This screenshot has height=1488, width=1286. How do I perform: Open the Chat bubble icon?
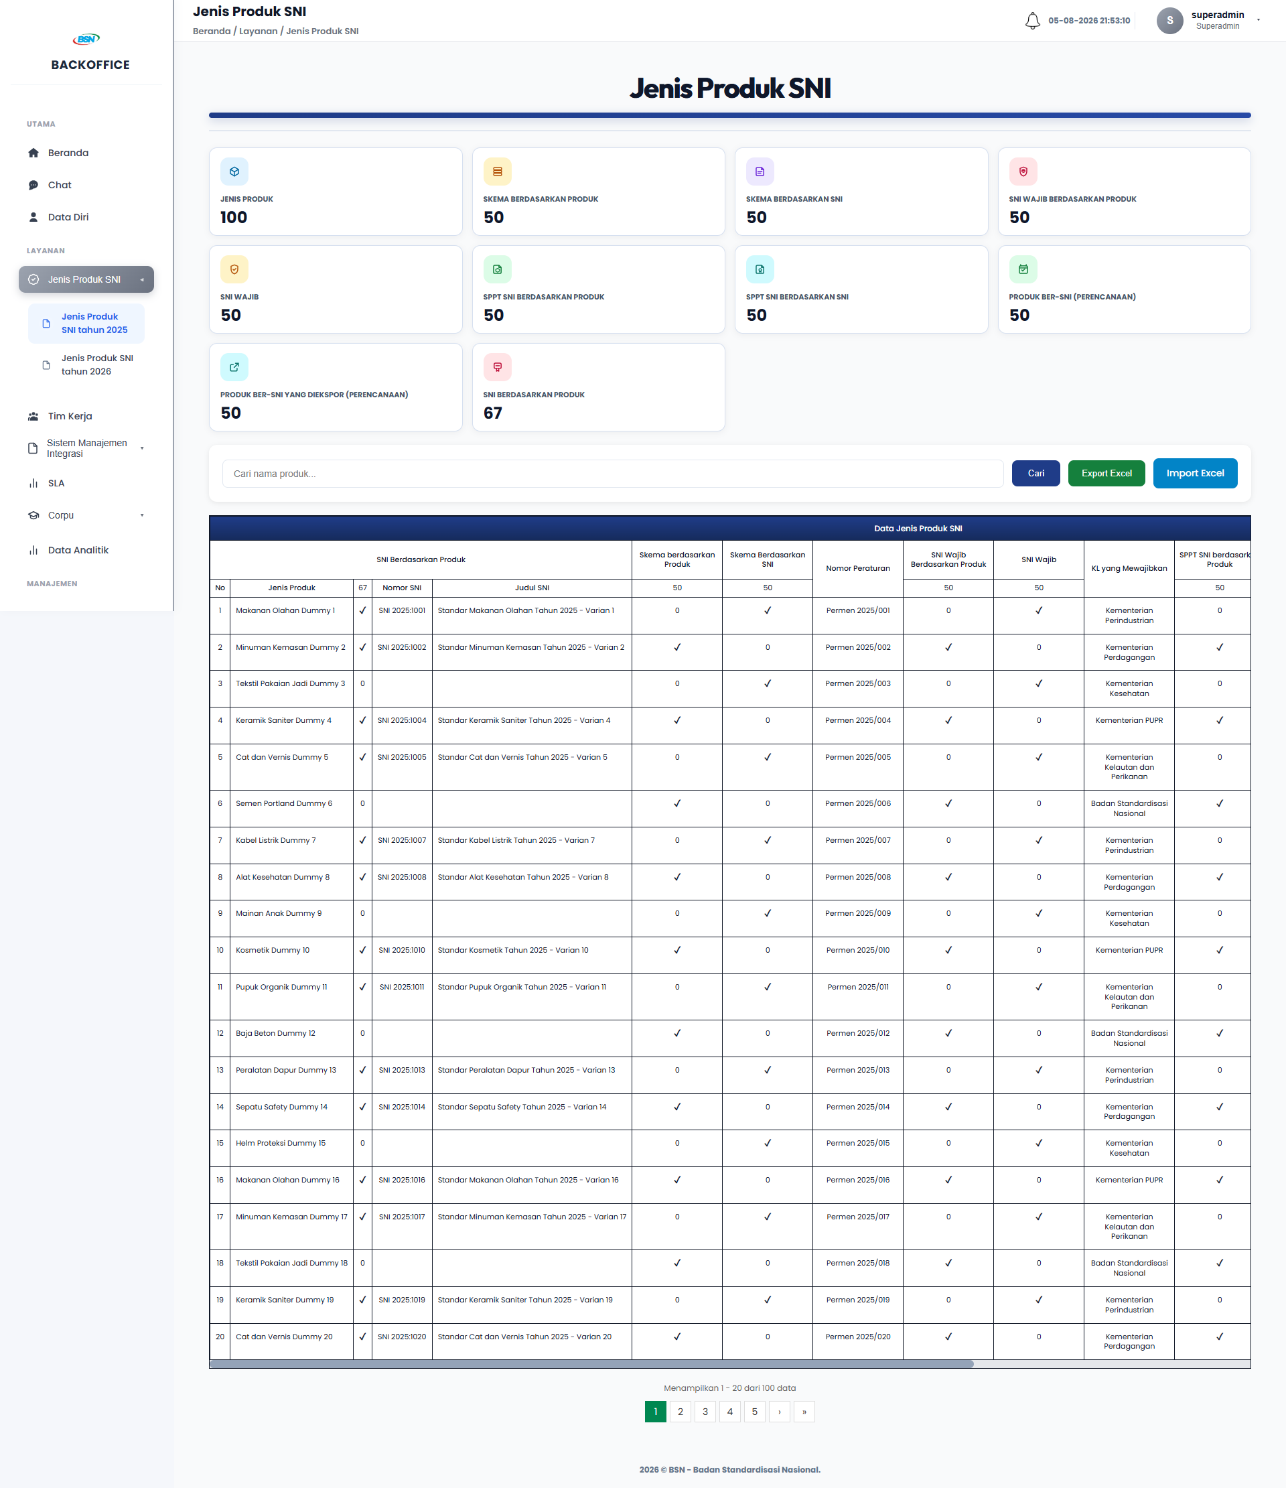33,186
